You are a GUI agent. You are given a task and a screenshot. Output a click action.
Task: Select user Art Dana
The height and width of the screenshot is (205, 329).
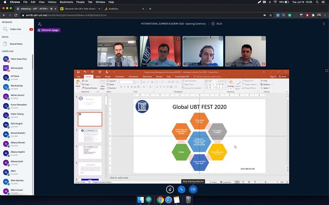point(17,78)
